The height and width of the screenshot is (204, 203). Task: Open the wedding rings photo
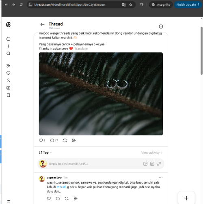(x=101, y=94)
